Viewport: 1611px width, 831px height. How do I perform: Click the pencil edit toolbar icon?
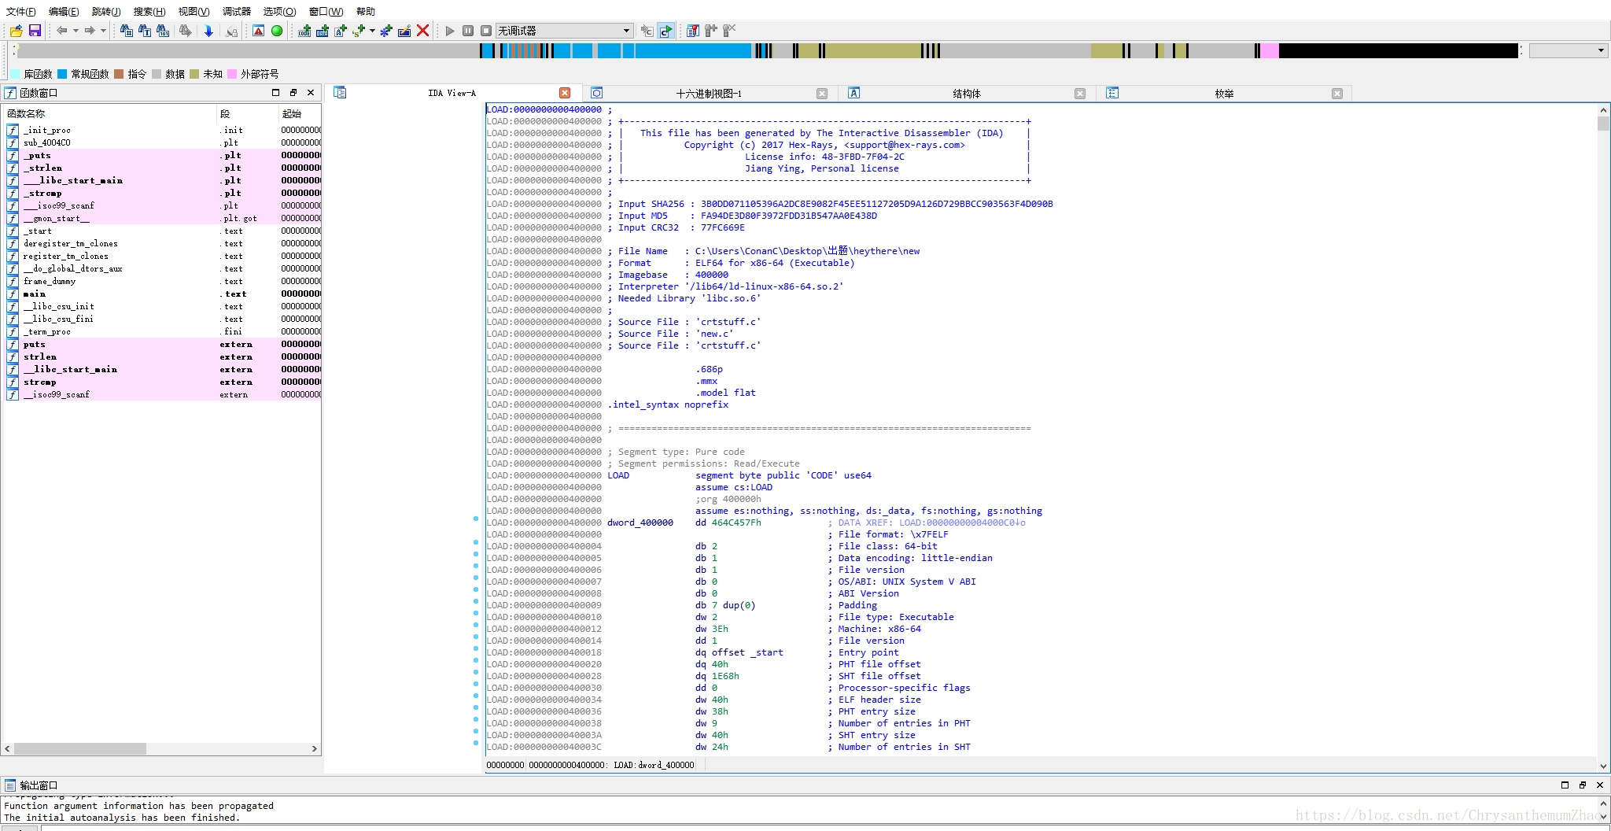pos(404,31)
